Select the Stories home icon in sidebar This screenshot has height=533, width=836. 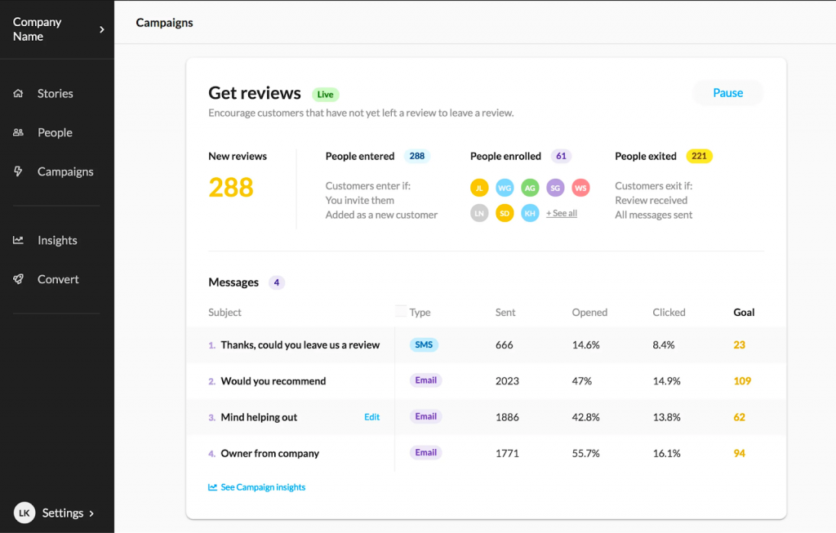click(x=19, y=93)
